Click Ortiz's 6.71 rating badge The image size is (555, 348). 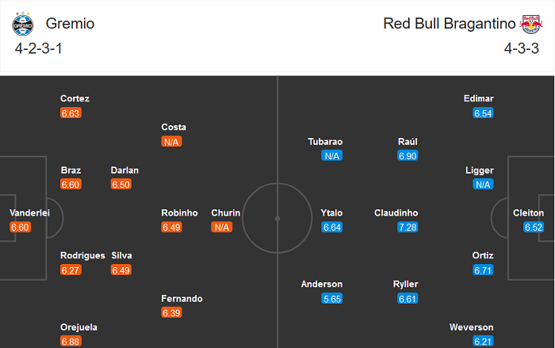point(483,270)
